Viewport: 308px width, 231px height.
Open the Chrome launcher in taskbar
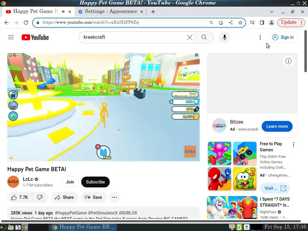click(25, 227)
